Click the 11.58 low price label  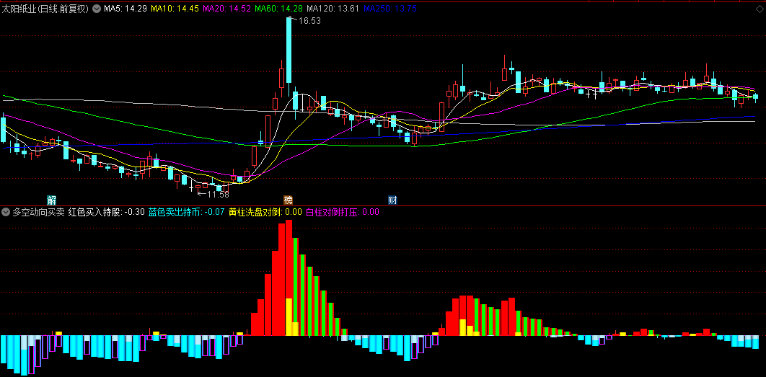point(218,195)
